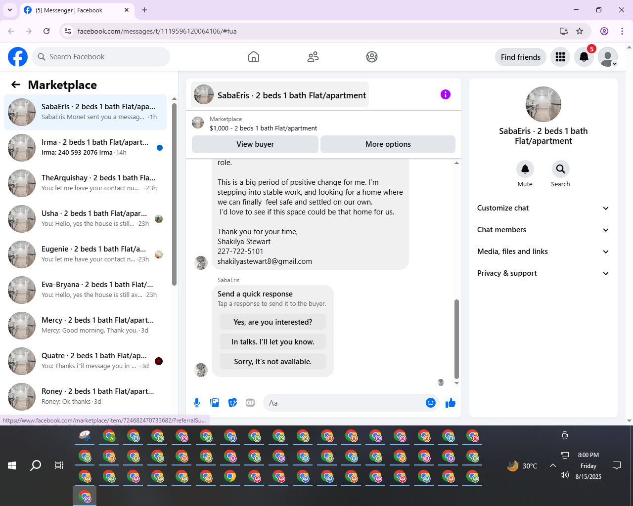This screenshot has width=633, height=506.
Task: Click the chat messages scrollbar
Action: pos(456,338)
